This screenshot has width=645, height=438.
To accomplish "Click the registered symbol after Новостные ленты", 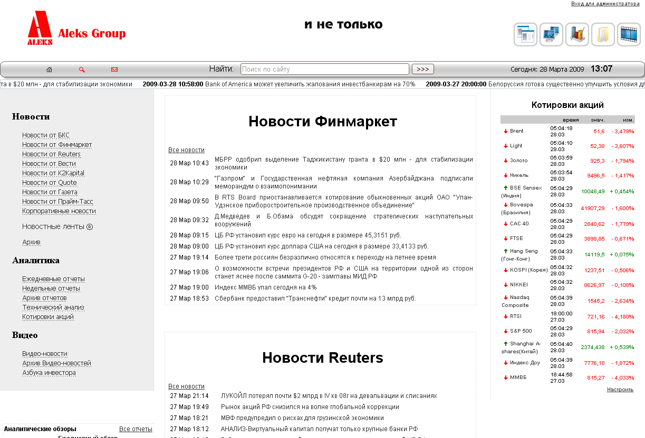I will tap(90, 227).
